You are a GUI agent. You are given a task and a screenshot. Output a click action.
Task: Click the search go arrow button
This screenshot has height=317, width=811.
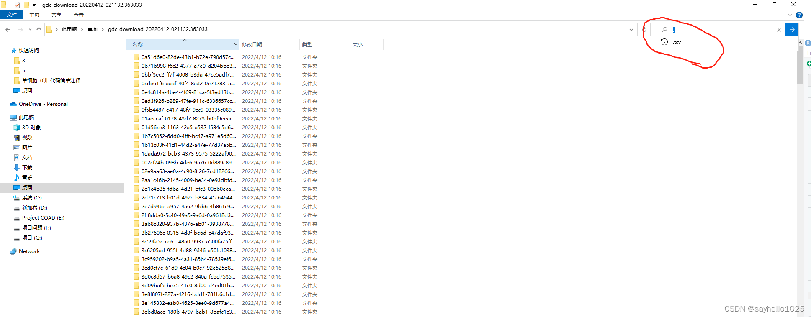[792, 29]
